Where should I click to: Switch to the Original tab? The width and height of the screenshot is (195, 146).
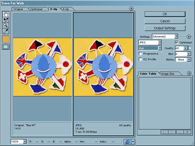click(18, 9)
